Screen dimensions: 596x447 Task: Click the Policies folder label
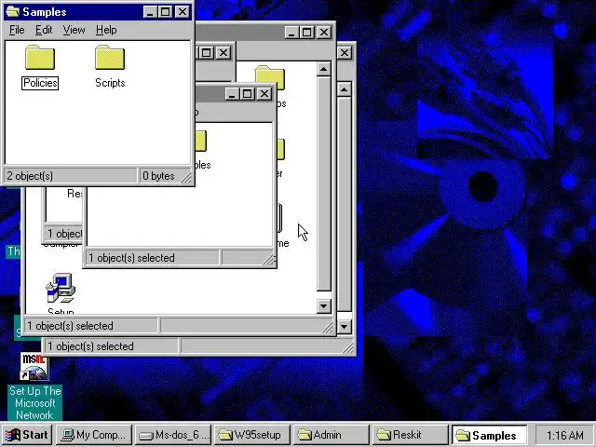(x=40, y=83)
